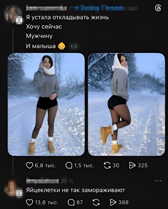168x209 pixels.
Task: Tap the reply text 'Яйцеклетки не так замораживают'
Action: click(x=76, y=190)
